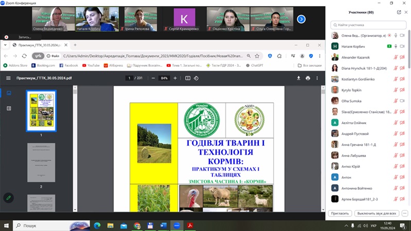Screen dimensions: 411x231
Task: Open the Booking.com bookmark
Action: tap(43, 65)
